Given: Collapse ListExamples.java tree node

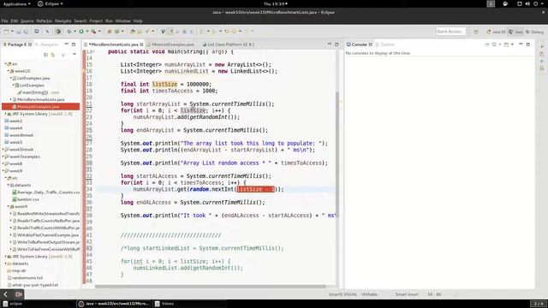Looking at the screenshot, I should pyautogui.click(x=11, y=78).
